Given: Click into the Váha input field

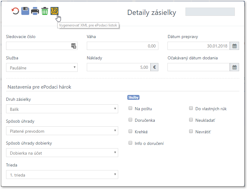Looking at the screenshot, I should pos(122,46).
